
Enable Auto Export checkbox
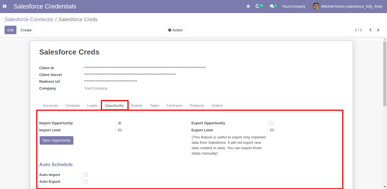(86, 182)
